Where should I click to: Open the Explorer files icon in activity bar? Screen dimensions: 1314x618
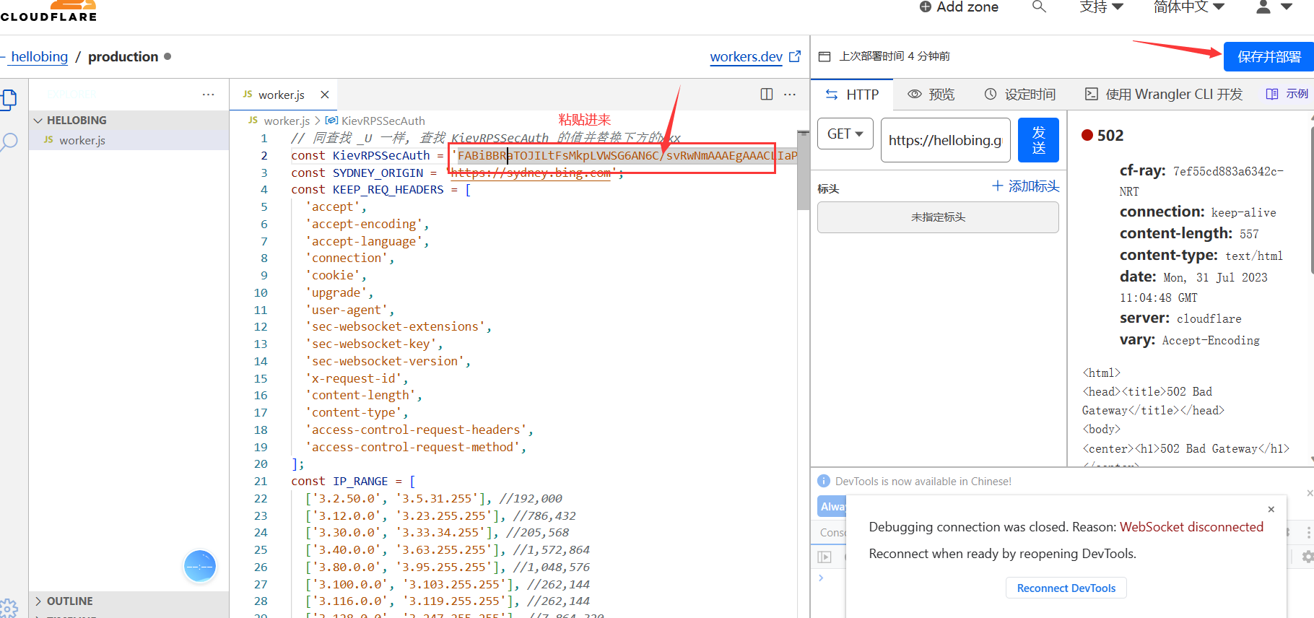point(9,99)
